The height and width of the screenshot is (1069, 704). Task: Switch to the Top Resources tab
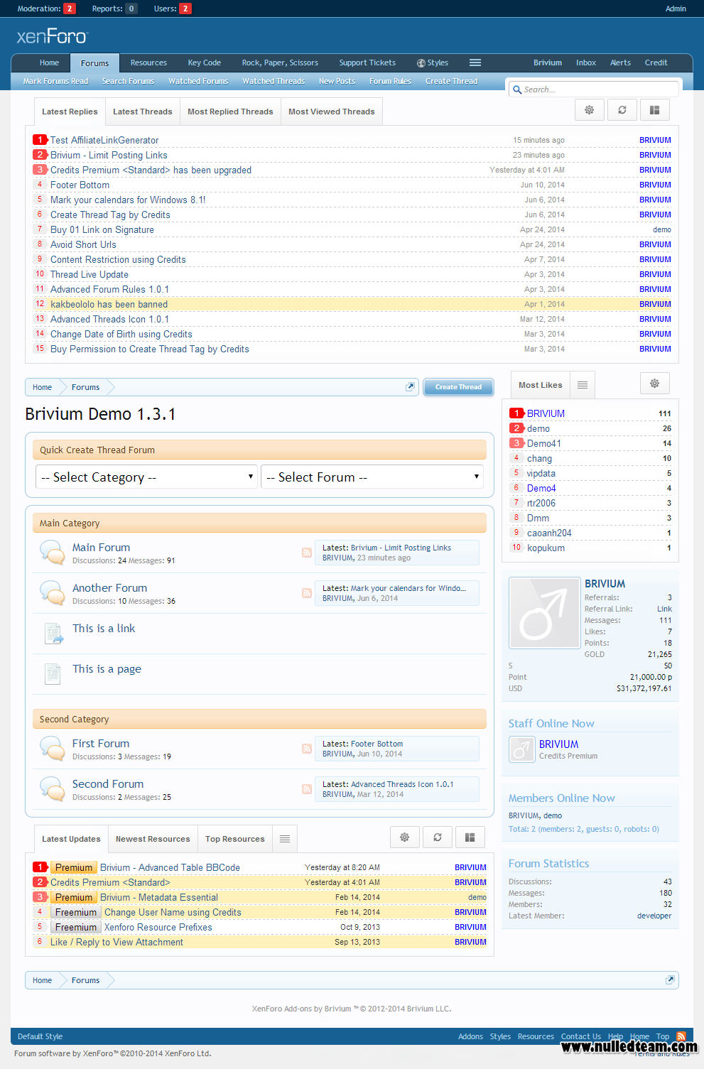(235, 839)
